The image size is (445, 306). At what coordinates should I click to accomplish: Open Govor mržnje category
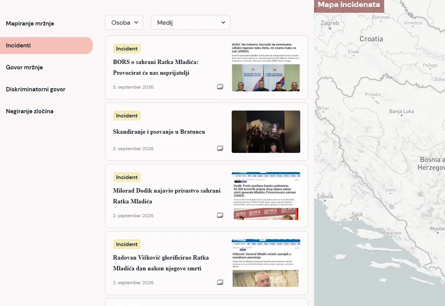pos(24,67)
